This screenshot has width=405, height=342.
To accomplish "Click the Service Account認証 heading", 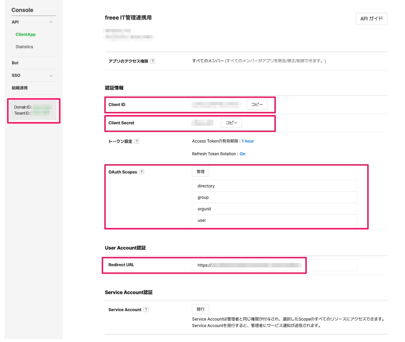I will pyautogui.click(x=129, y=292).
